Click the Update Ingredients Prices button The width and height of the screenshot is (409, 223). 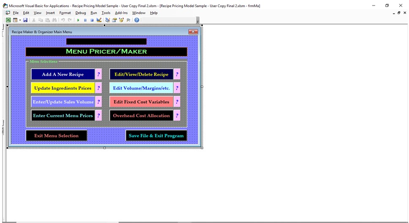[63, 88]
